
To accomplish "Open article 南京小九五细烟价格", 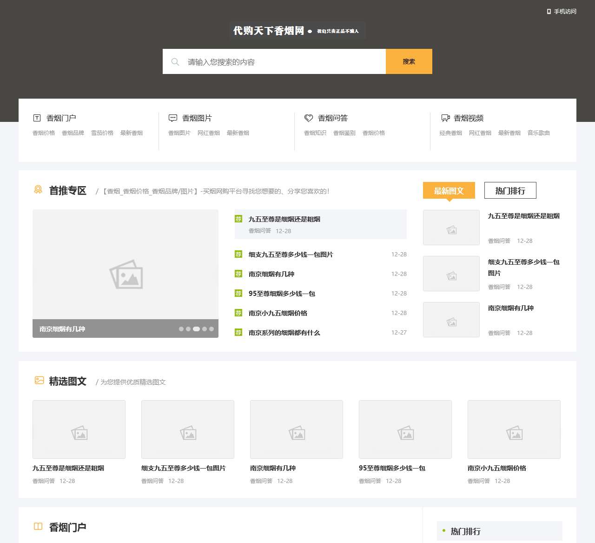I will [278, 313].
